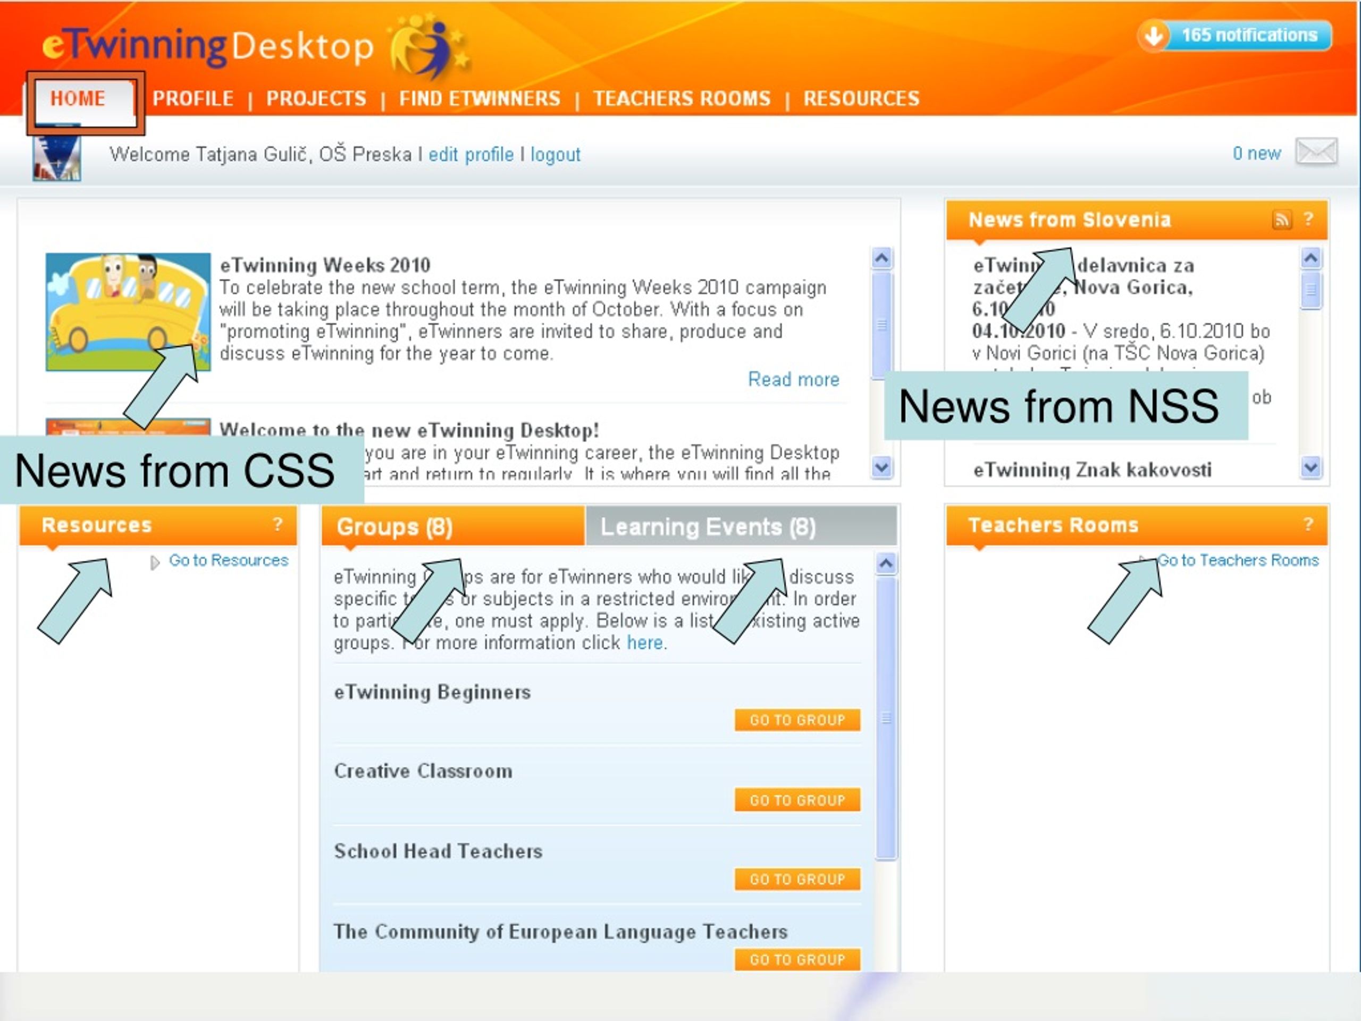Click the News from Slovenia panel title
Screen dimensions: 1361x1021
1069,220
